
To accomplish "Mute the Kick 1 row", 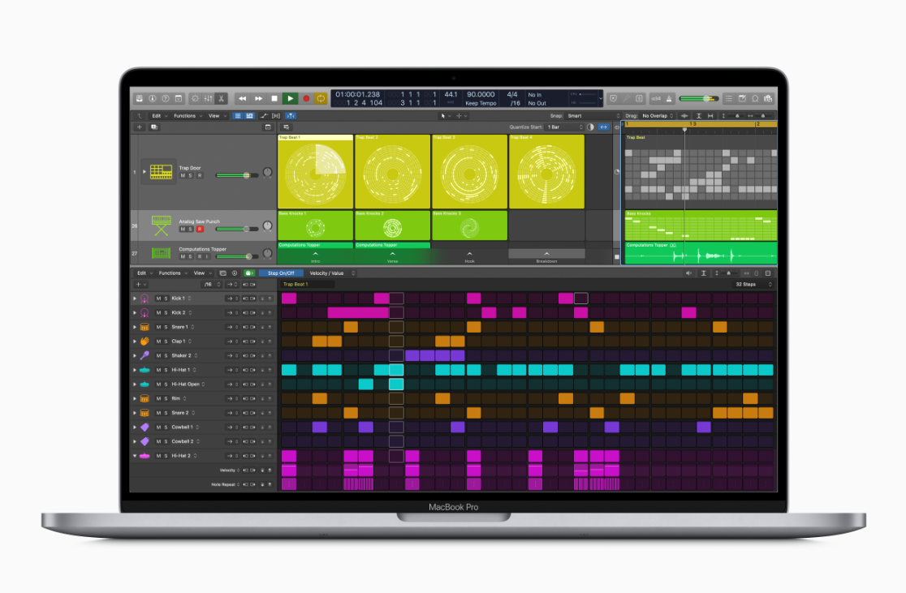I will 158,299.
